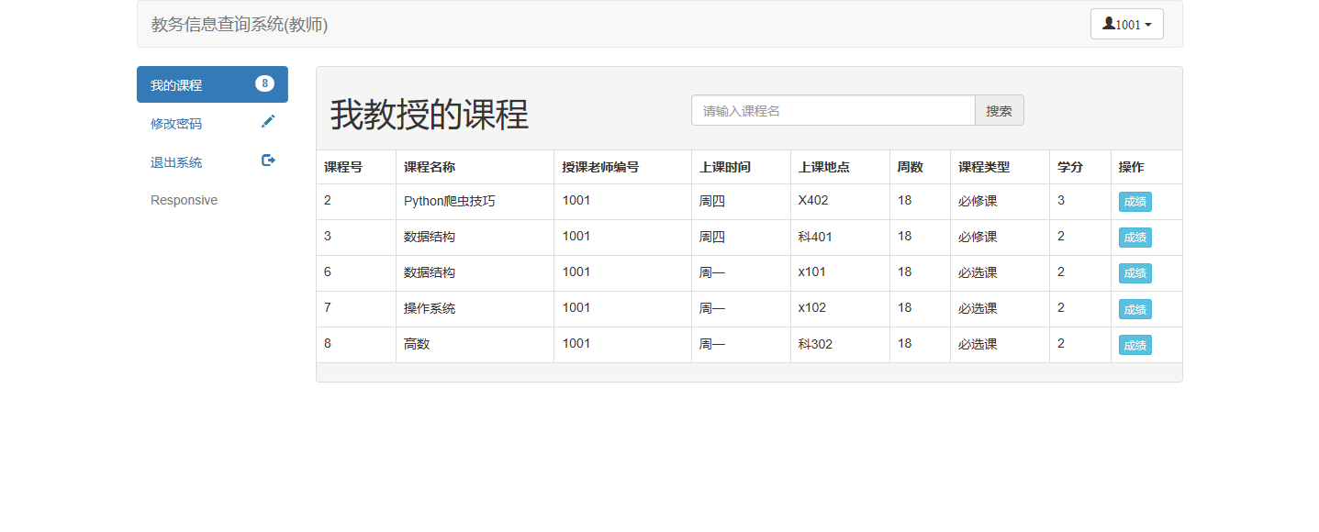Click the 科302 location cell
This screenshot has height=532, width=1319.
pos(840,345)
